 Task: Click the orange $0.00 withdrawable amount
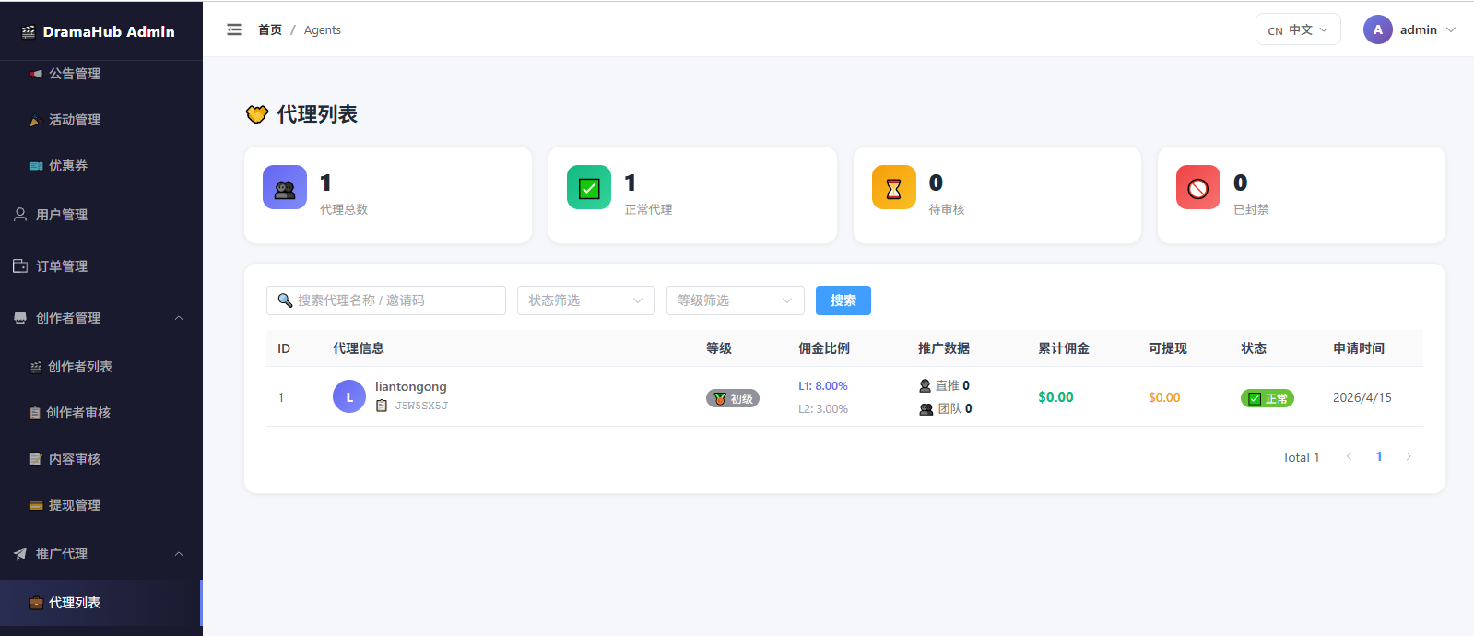point(1164,397)
